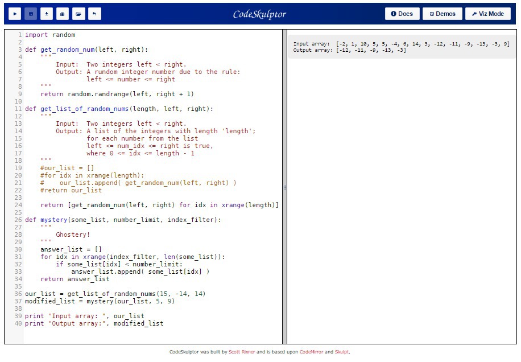Follow the Scott Rixner link

click(x=242, y=352)
